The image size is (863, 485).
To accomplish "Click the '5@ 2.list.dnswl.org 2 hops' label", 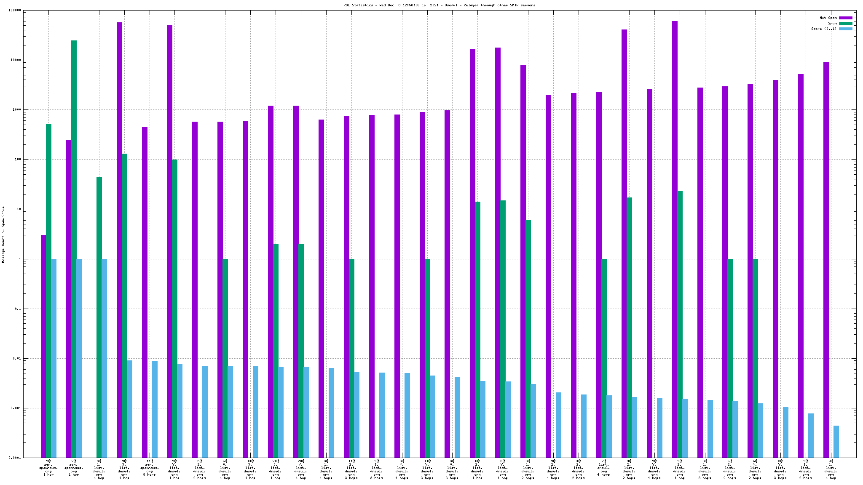I will [200, 469].
